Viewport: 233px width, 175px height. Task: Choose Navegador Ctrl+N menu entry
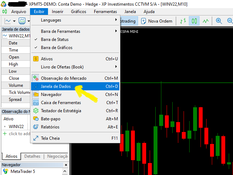[x=75, y=95]
